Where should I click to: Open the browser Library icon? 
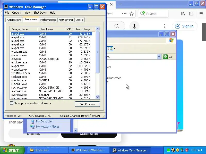[x=183, y=14]
